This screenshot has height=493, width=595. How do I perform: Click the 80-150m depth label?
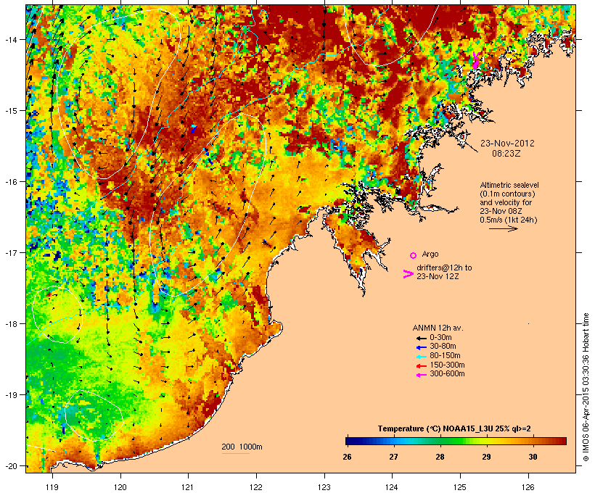pos(445,356)
